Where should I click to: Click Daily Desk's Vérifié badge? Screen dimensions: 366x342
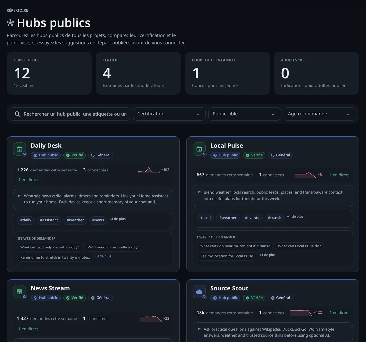point(74,155)
